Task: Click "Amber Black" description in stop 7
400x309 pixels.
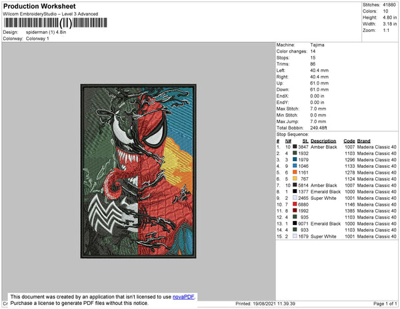Action: click(x=324, y=185)
